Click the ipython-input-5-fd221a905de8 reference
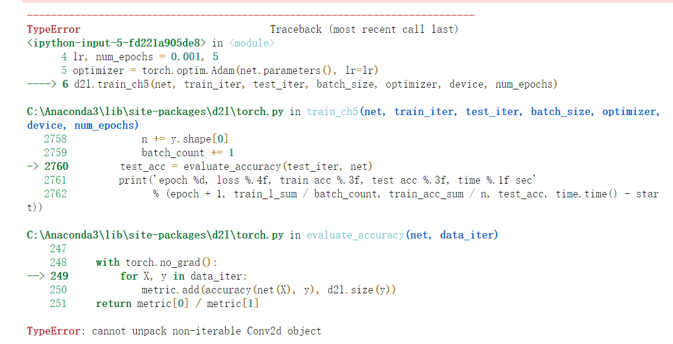The height and width of the screenshot is (344, 673). click(x=116, y=43)
